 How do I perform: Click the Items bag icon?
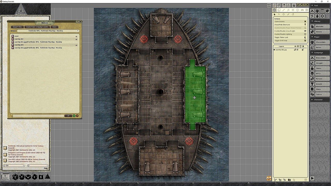click(x=312, y=68)
